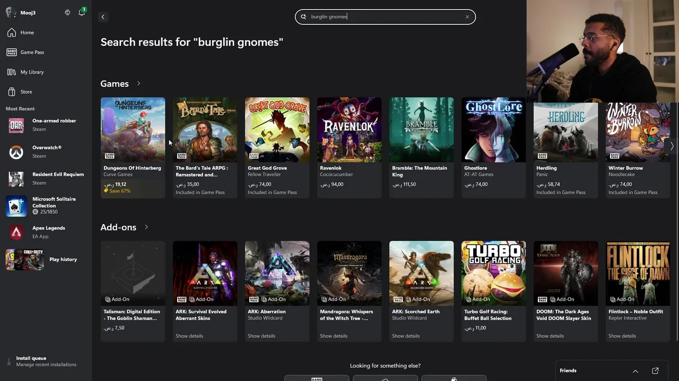Open ARK: Aberration add-on art
Screen dimensions: 679x381
tap(277, 274)
